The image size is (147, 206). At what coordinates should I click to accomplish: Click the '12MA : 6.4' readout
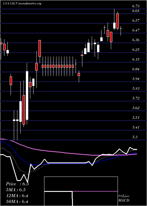(x=17, y=196)
